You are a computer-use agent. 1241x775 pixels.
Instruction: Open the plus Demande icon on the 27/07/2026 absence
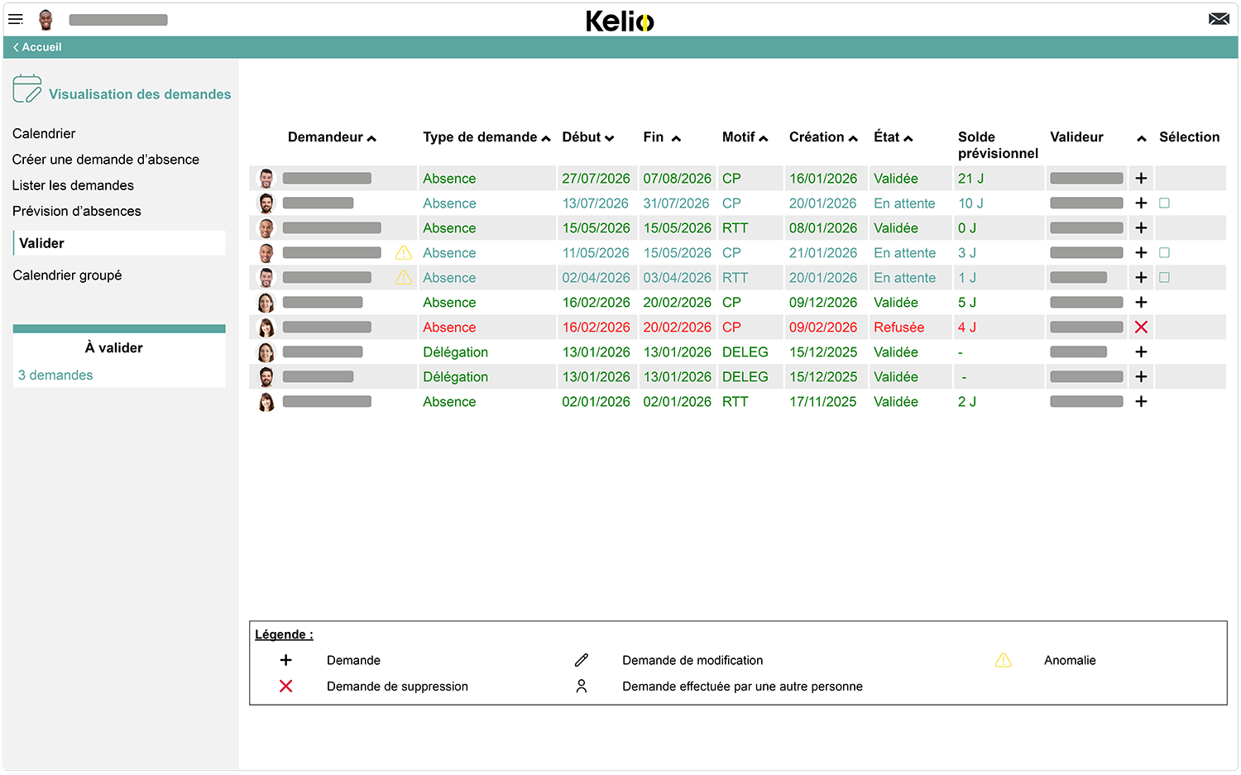coord(1141,178)
